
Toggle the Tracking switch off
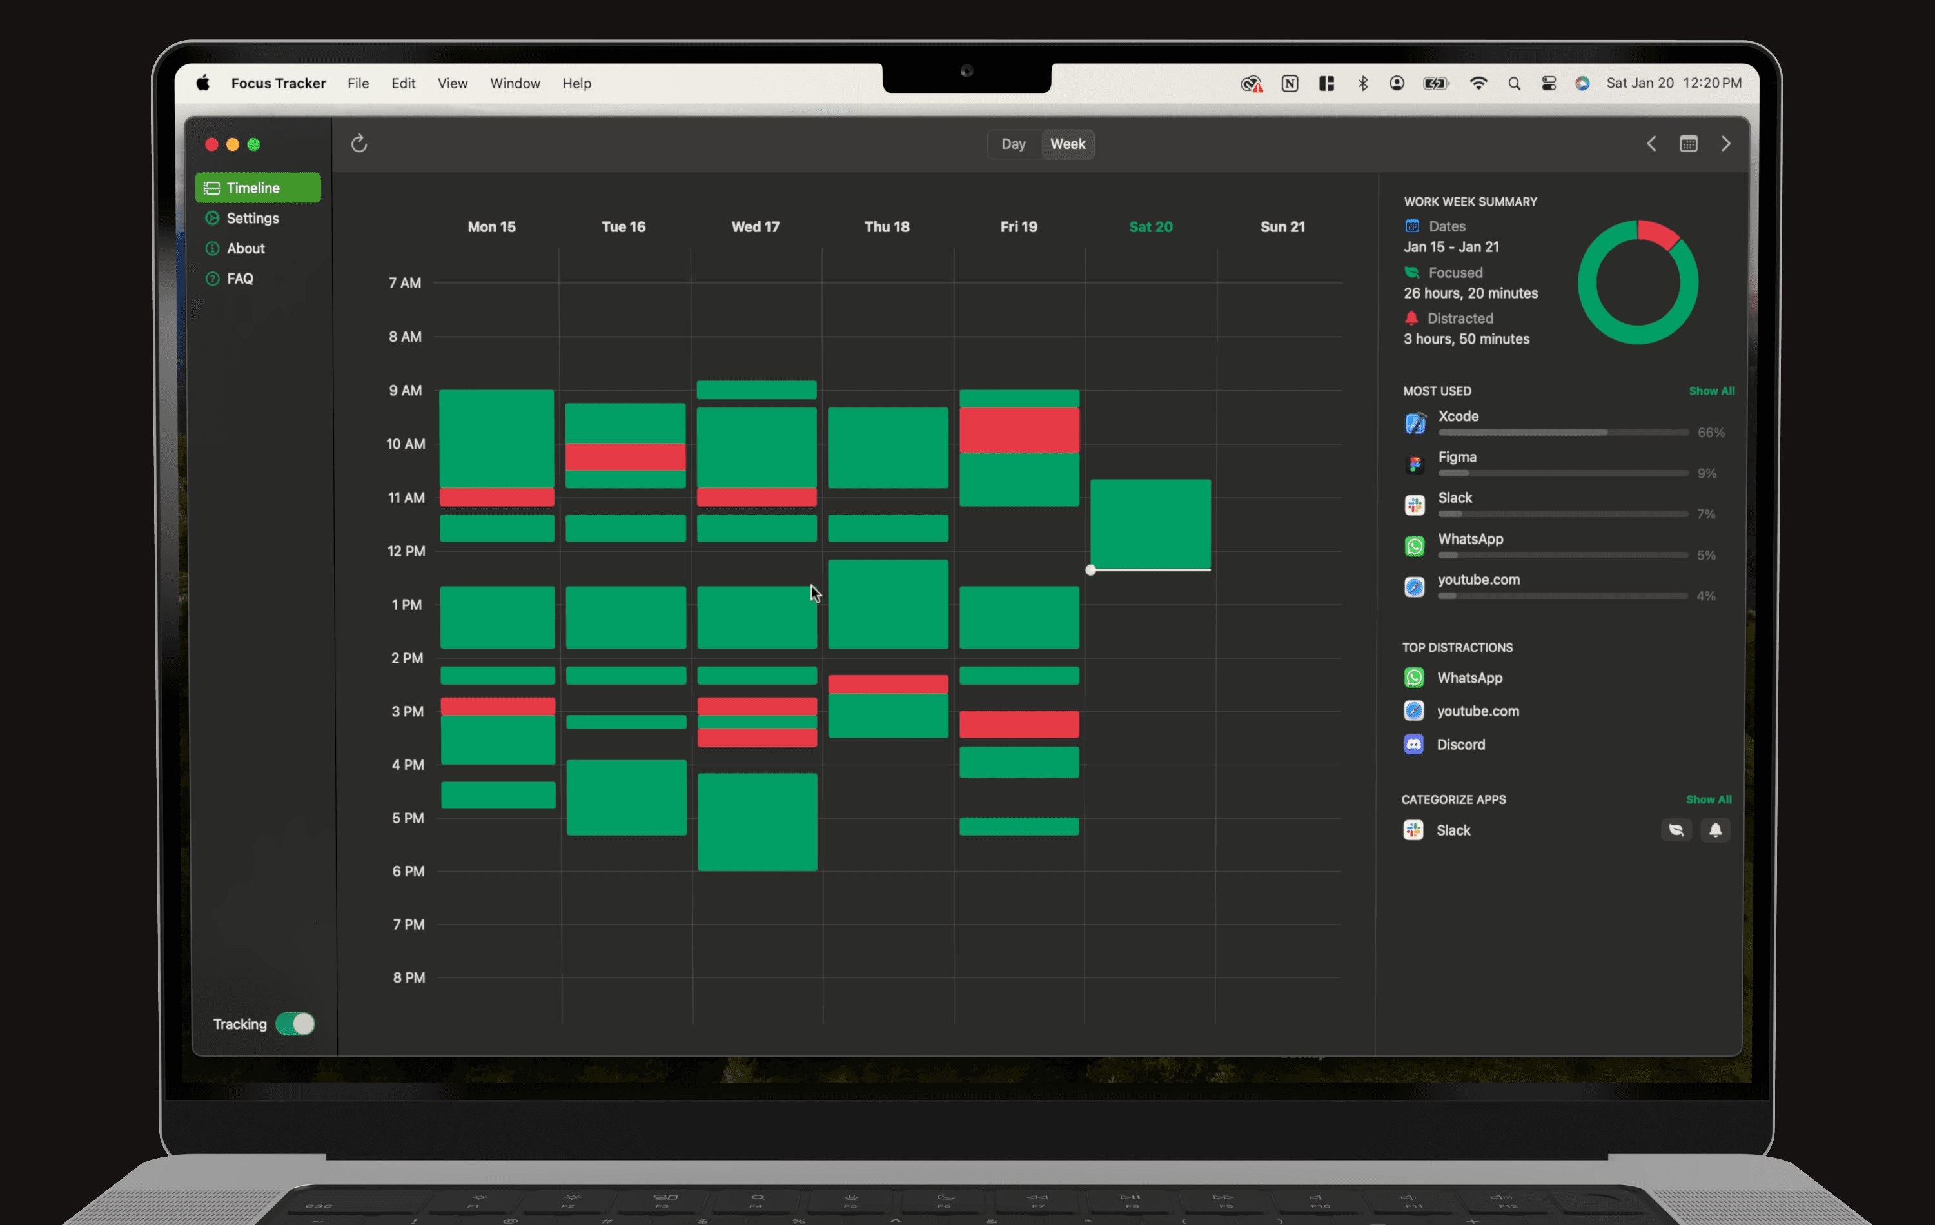[295, 1023]
